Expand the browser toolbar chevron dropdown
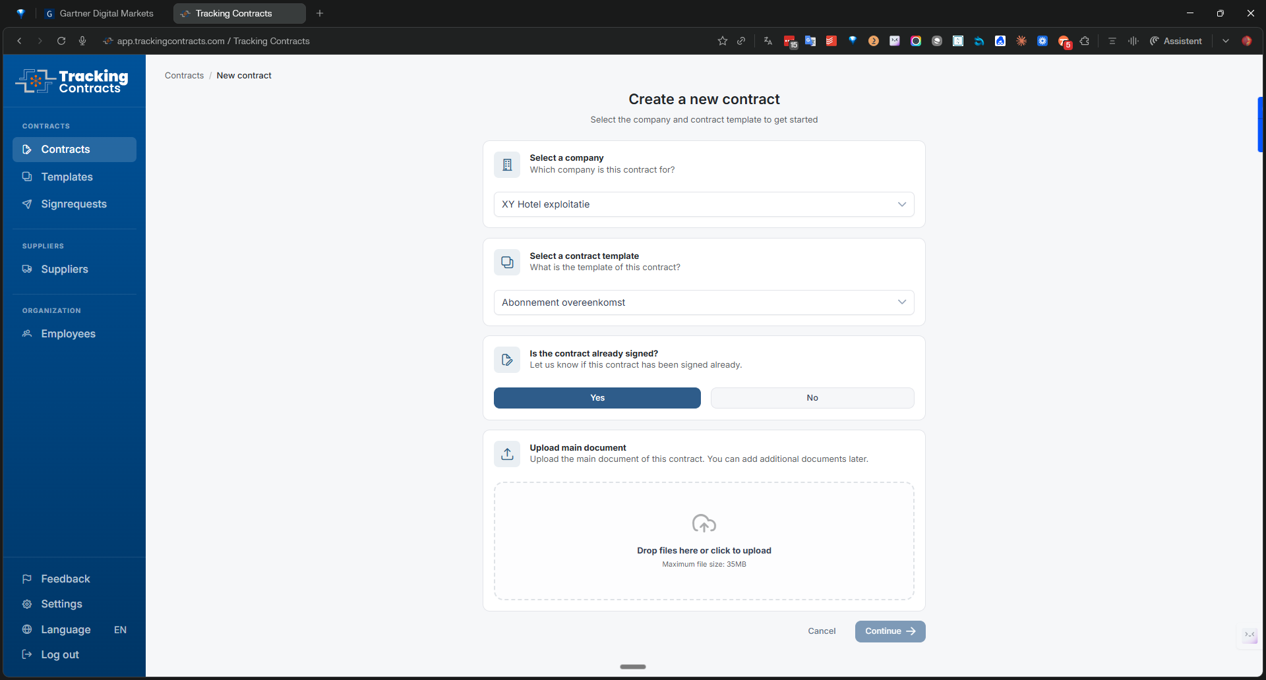1266x680 pixels. (x=1226, y=41)
